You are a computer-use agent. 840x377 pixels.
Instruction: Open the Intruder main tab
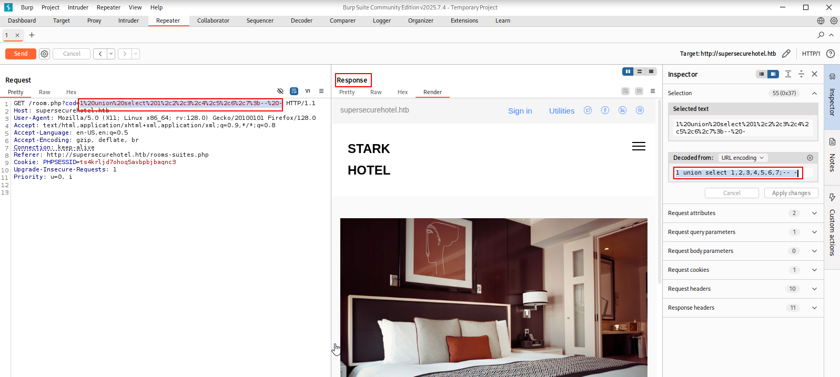point(128,21)
